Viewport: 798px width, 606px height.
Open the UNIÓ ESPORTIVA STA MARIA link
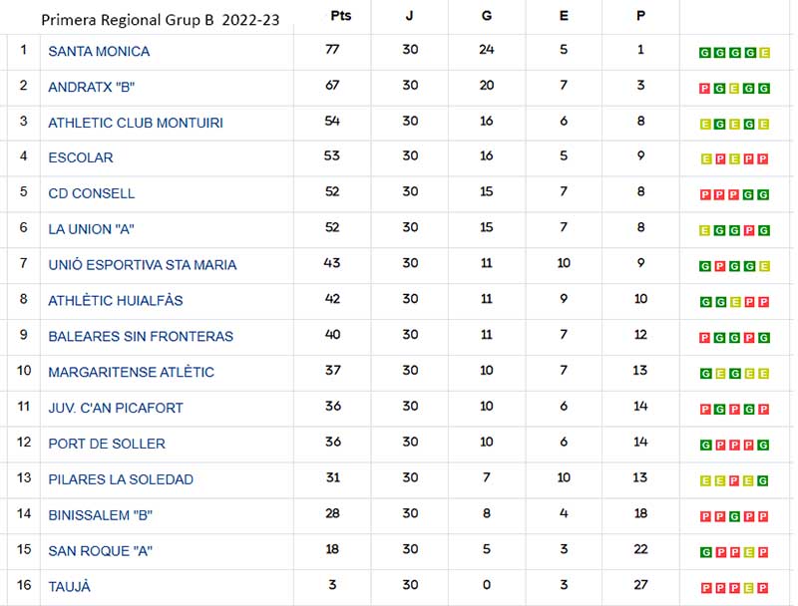coord(142,265)
